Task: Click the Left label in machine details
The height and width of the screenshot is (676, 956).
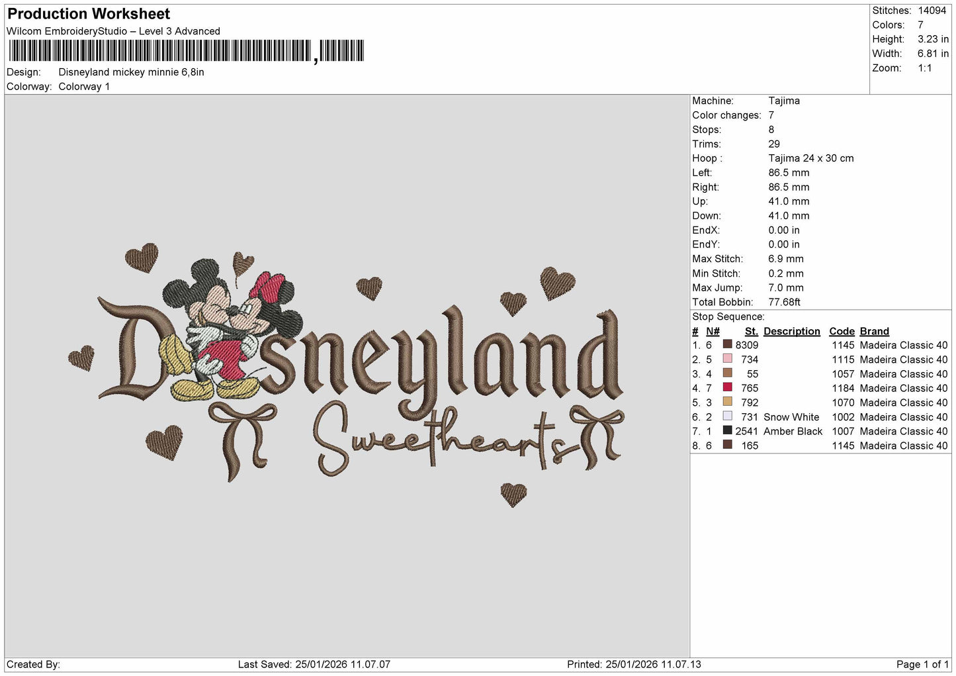Action: pos(702,173)
